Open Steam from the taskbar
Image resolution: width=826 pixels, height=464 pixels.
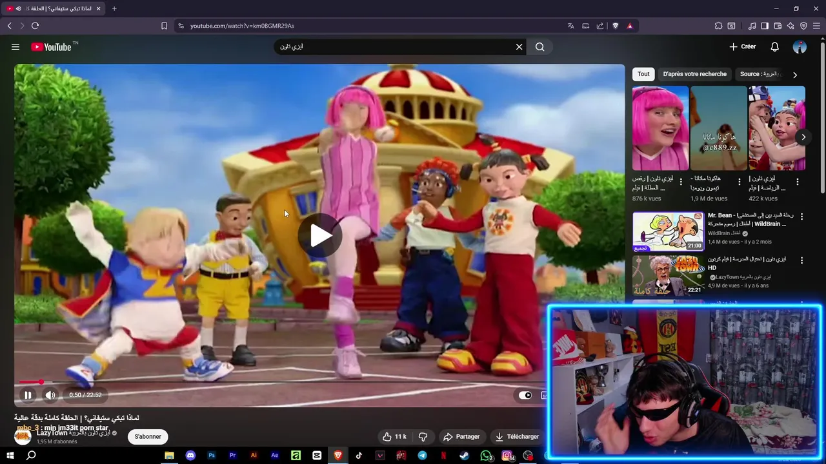pos(465,456)
